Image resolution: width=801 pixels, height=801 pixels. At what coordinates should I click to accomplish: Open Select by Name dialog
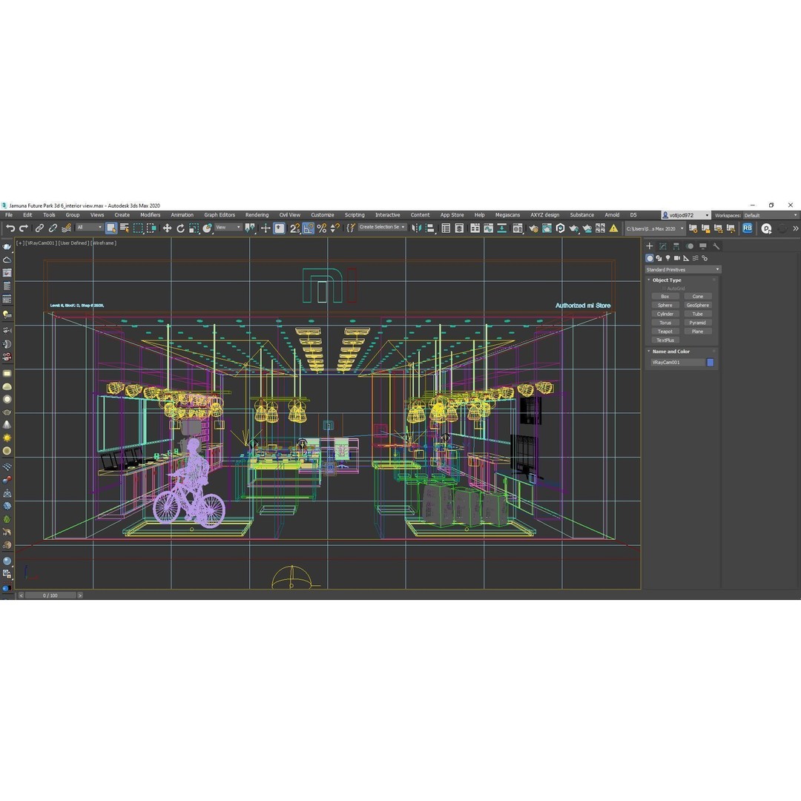point(125,228)
